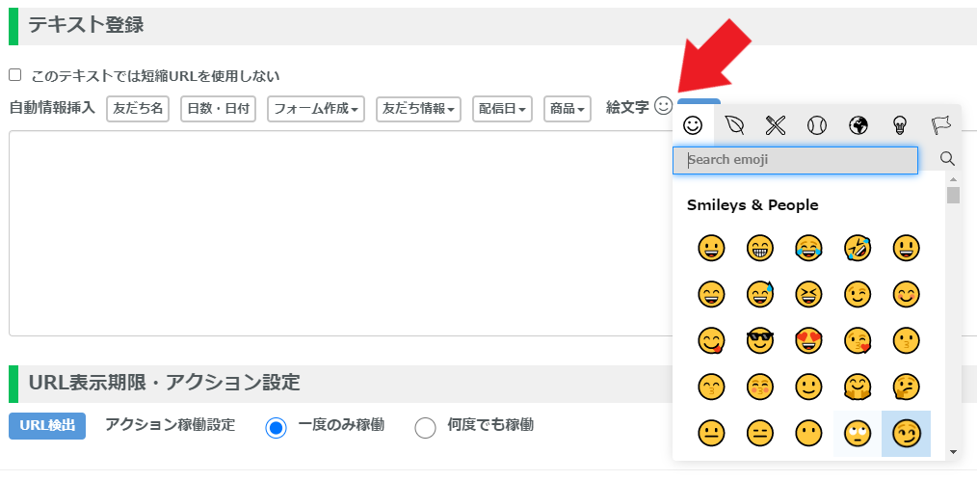Open the 商品 dropdown
The image size is (977, 481).
(567, 108)
